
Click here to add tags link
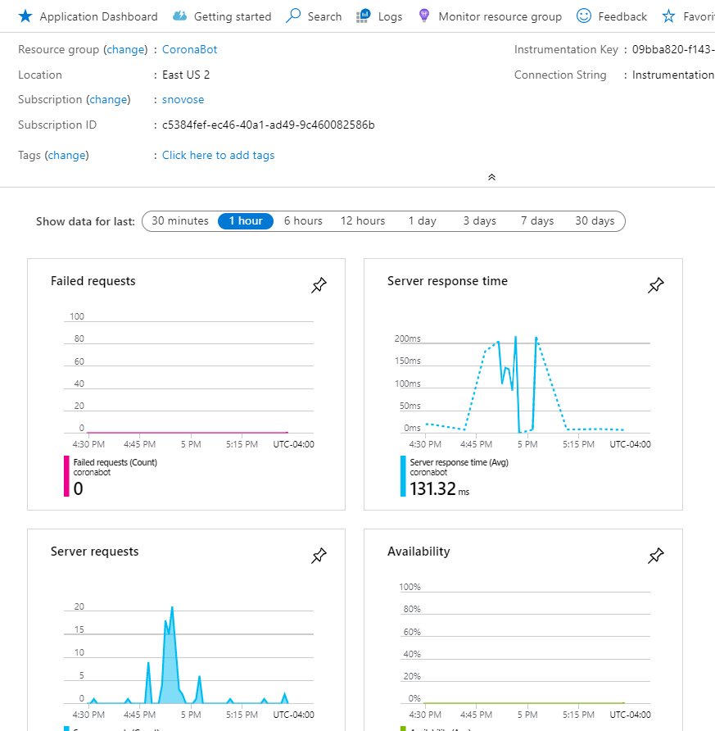click(x=218, y=155)
